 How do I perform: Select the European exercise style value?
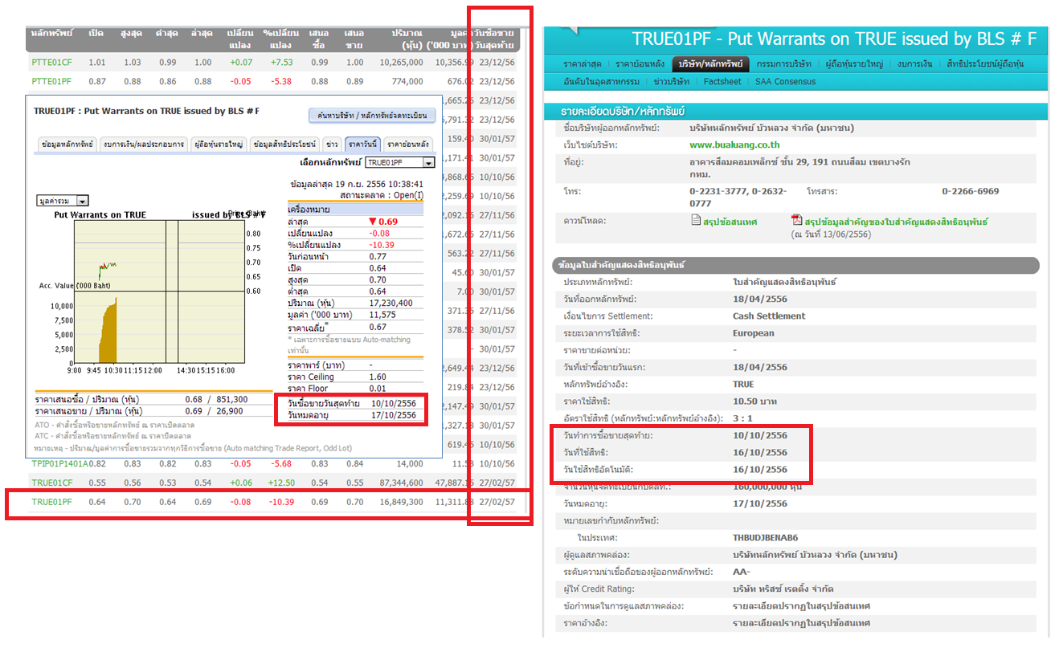coord(754,333)
